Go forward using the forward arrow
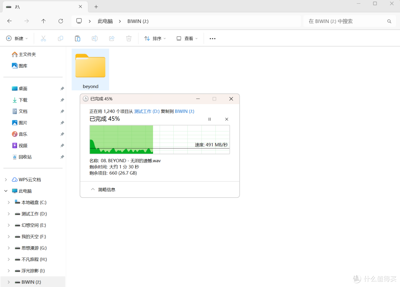Screen dimensions: 400x287 pyautogui.click(x=27, y=21)
